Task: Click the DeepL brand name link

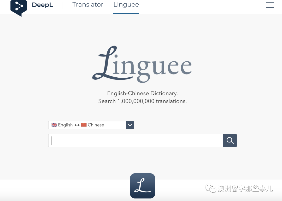Action: (x=43, y=5)
